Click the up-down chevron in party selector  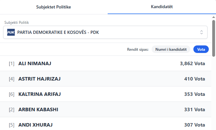coord(202,32)
